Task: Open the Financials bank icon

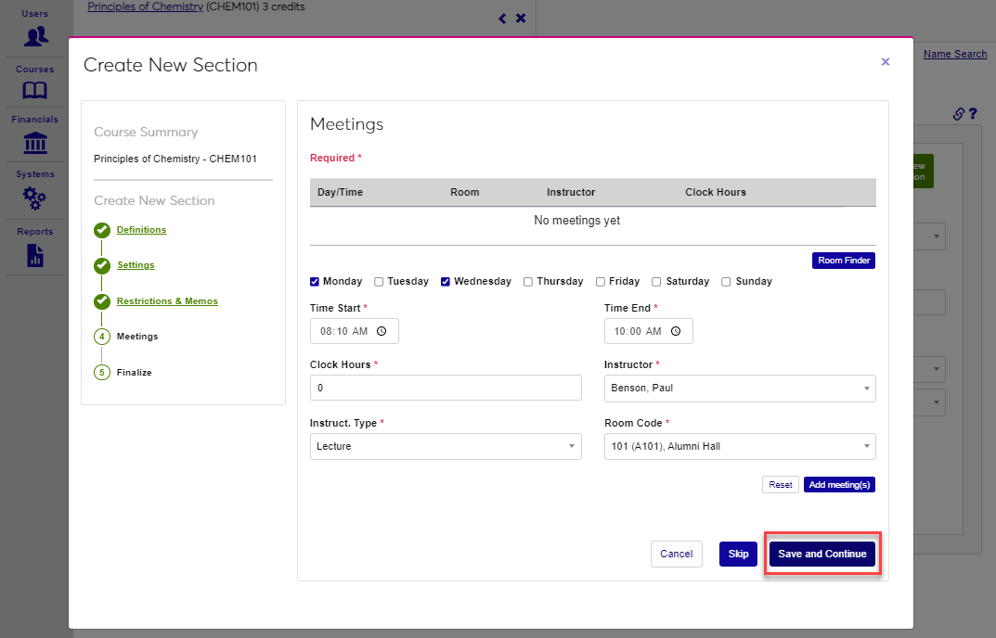Action: pyautogui.click(x=35, y=143)
